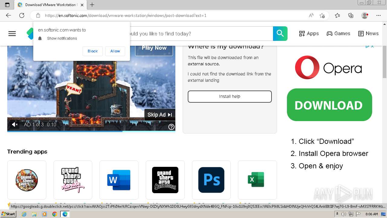Open the ad help question mark icon

point(171,127)
